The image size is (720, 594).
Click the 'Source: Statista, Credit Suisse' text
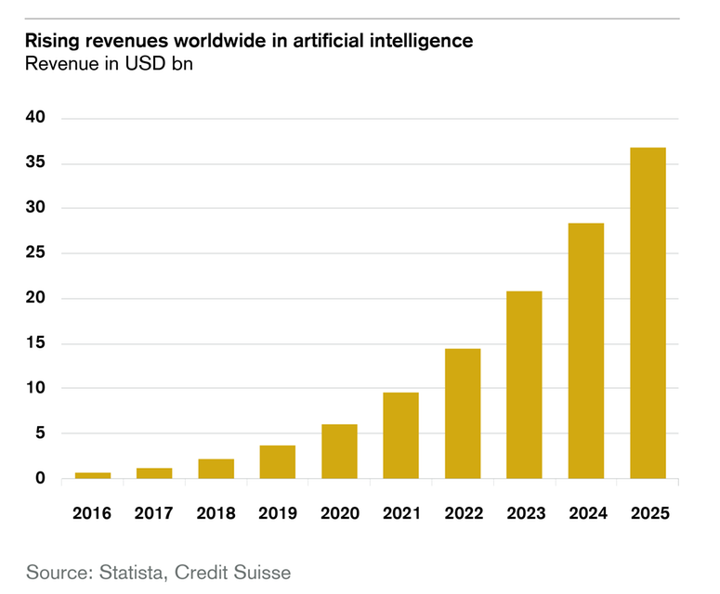158,571
